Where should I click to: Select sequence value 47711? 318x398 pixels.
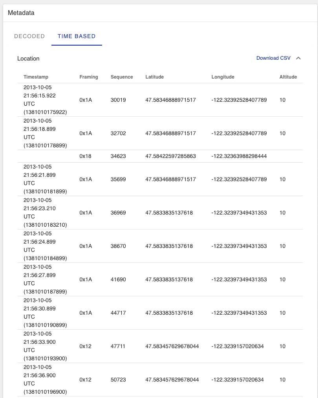coord(118,346)
